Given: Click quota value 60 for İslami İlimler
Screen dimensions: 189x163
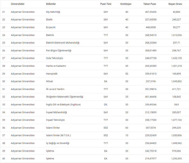Looking at the screenshot, I should pyautogui.click(x=127, y=128).
